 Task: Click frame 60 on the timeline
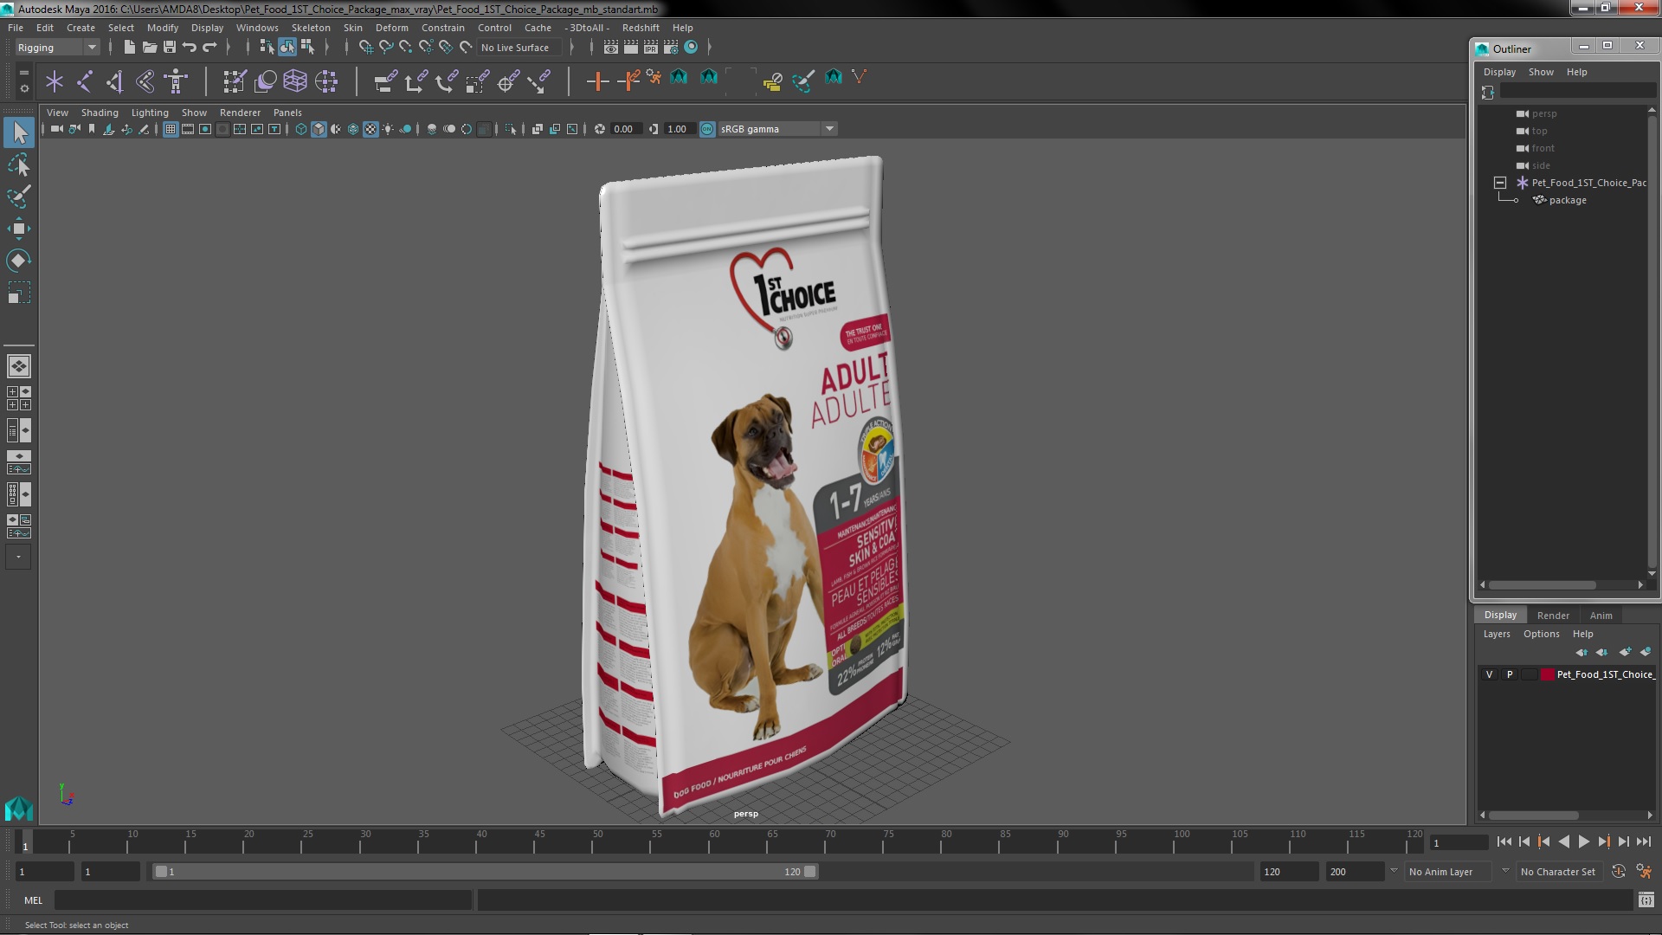click(x=714, y=841)
